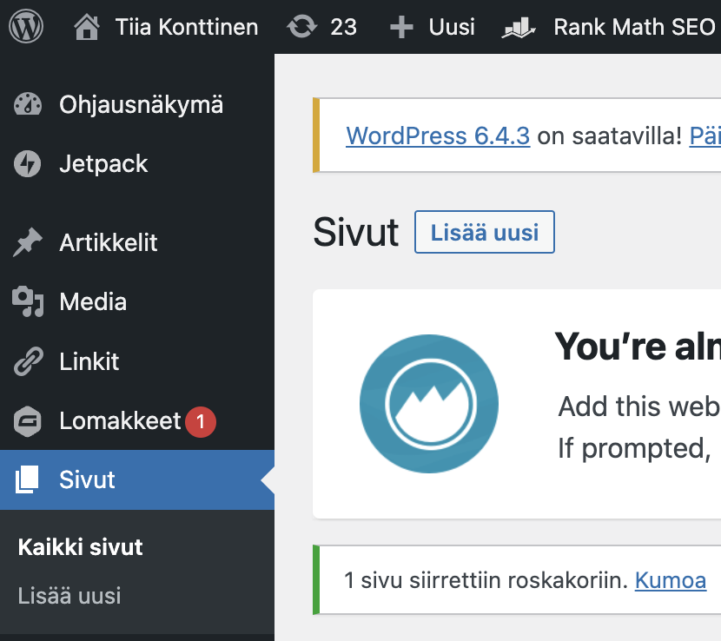Viewport: 721px width, 641px height.
Task: Select Kaikki sivut in the submenu
Action: coord(81,547)
